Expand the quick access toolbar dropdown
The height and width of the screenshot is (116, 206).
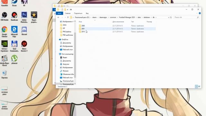tap(68, 9)
